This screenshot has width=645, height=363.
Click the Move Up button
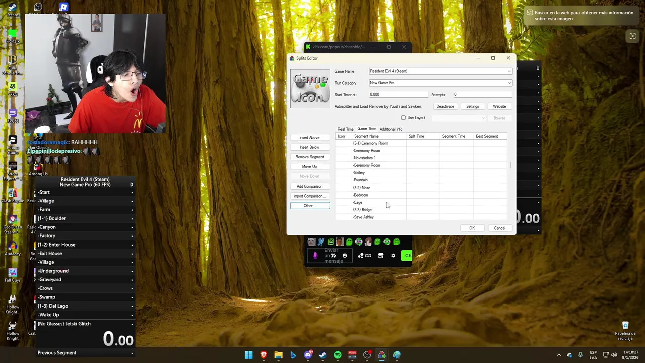click(309, 166)
